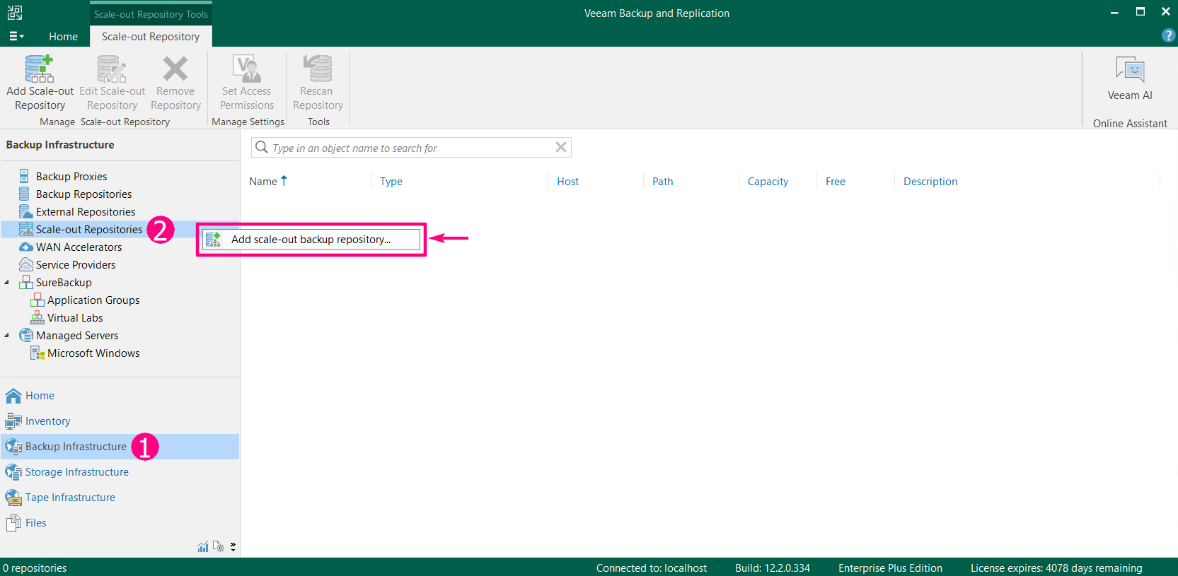Click the WAN Accelerators cloud icon
The height and width of the screenshot is (576, 1178).
pos(26,247)
